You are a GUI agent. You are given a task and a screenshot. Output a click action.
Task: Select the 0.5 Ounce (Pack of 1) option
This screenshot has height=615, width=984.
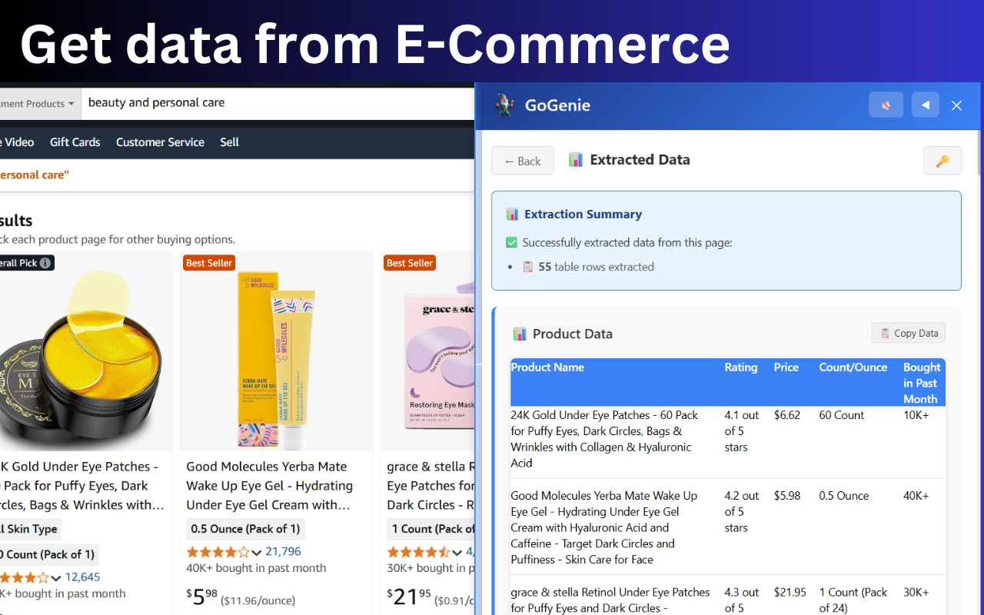tap(245, 529)
